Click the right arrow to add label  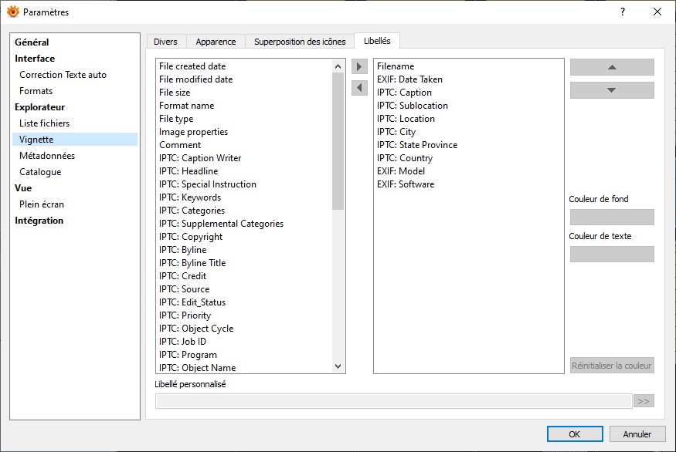(359, 67)
